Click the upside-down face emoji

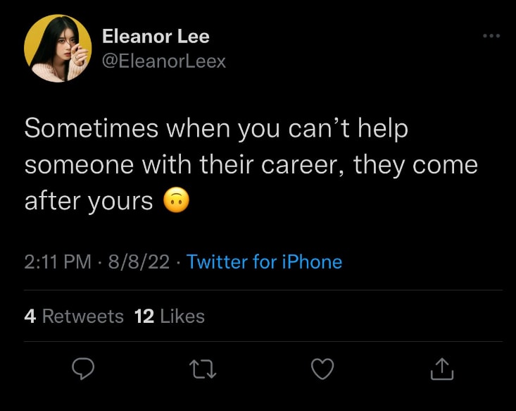[176, 202]
